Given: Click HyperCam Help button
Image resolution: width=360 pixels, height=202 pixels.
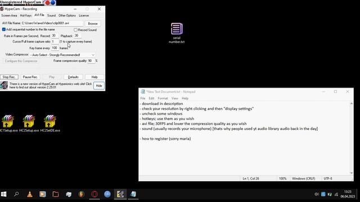Looking at the screenshot, I should click(x=94, y=77).
